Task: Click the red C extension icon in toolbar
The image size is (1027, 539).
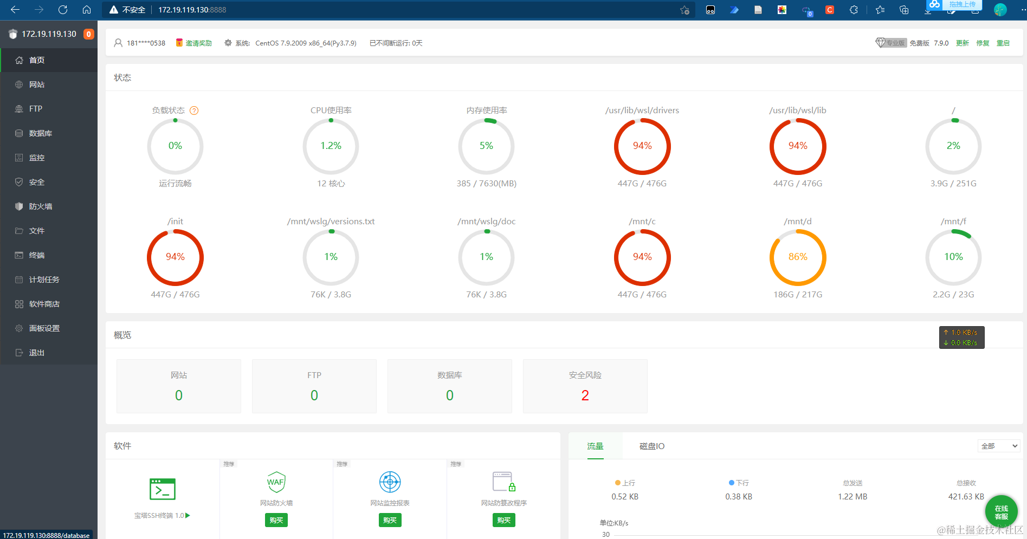Action: [x=830, y=10]
